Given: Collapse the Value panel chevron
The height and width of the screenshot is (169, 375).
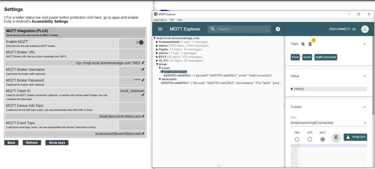Looking at the screenshot, I should click(364, 76).
